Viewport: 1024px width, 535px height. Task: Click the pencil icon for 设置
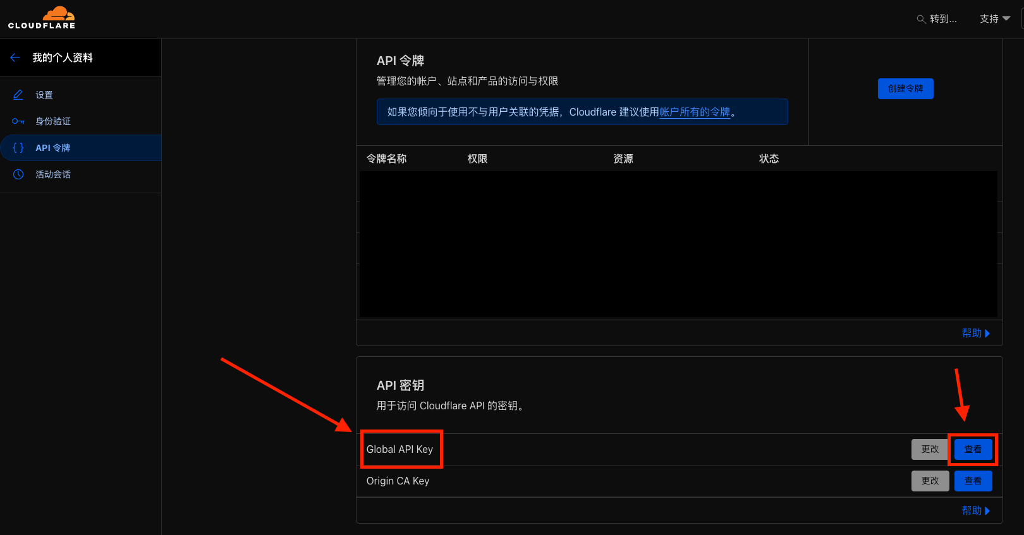[18, 95]
